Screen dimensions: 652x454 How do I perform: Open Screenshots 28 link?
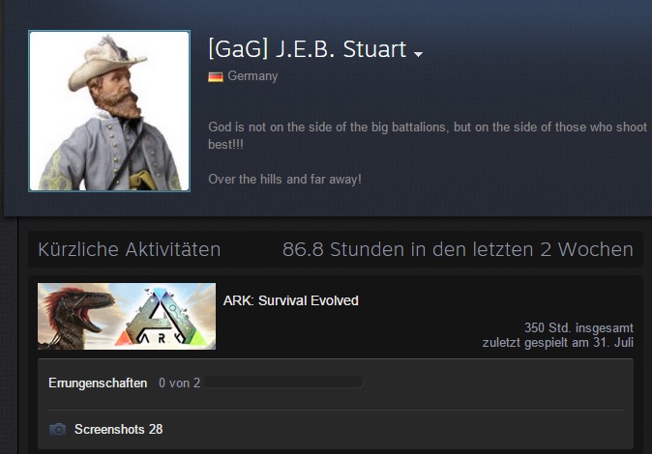tap(119, 429)
